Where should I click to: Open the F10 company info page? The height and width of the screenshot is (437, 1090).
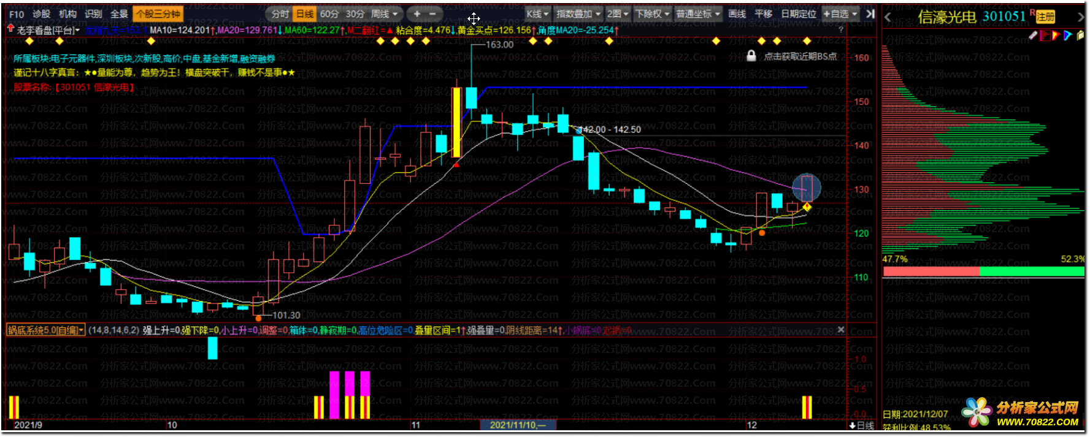coord(17,14)
